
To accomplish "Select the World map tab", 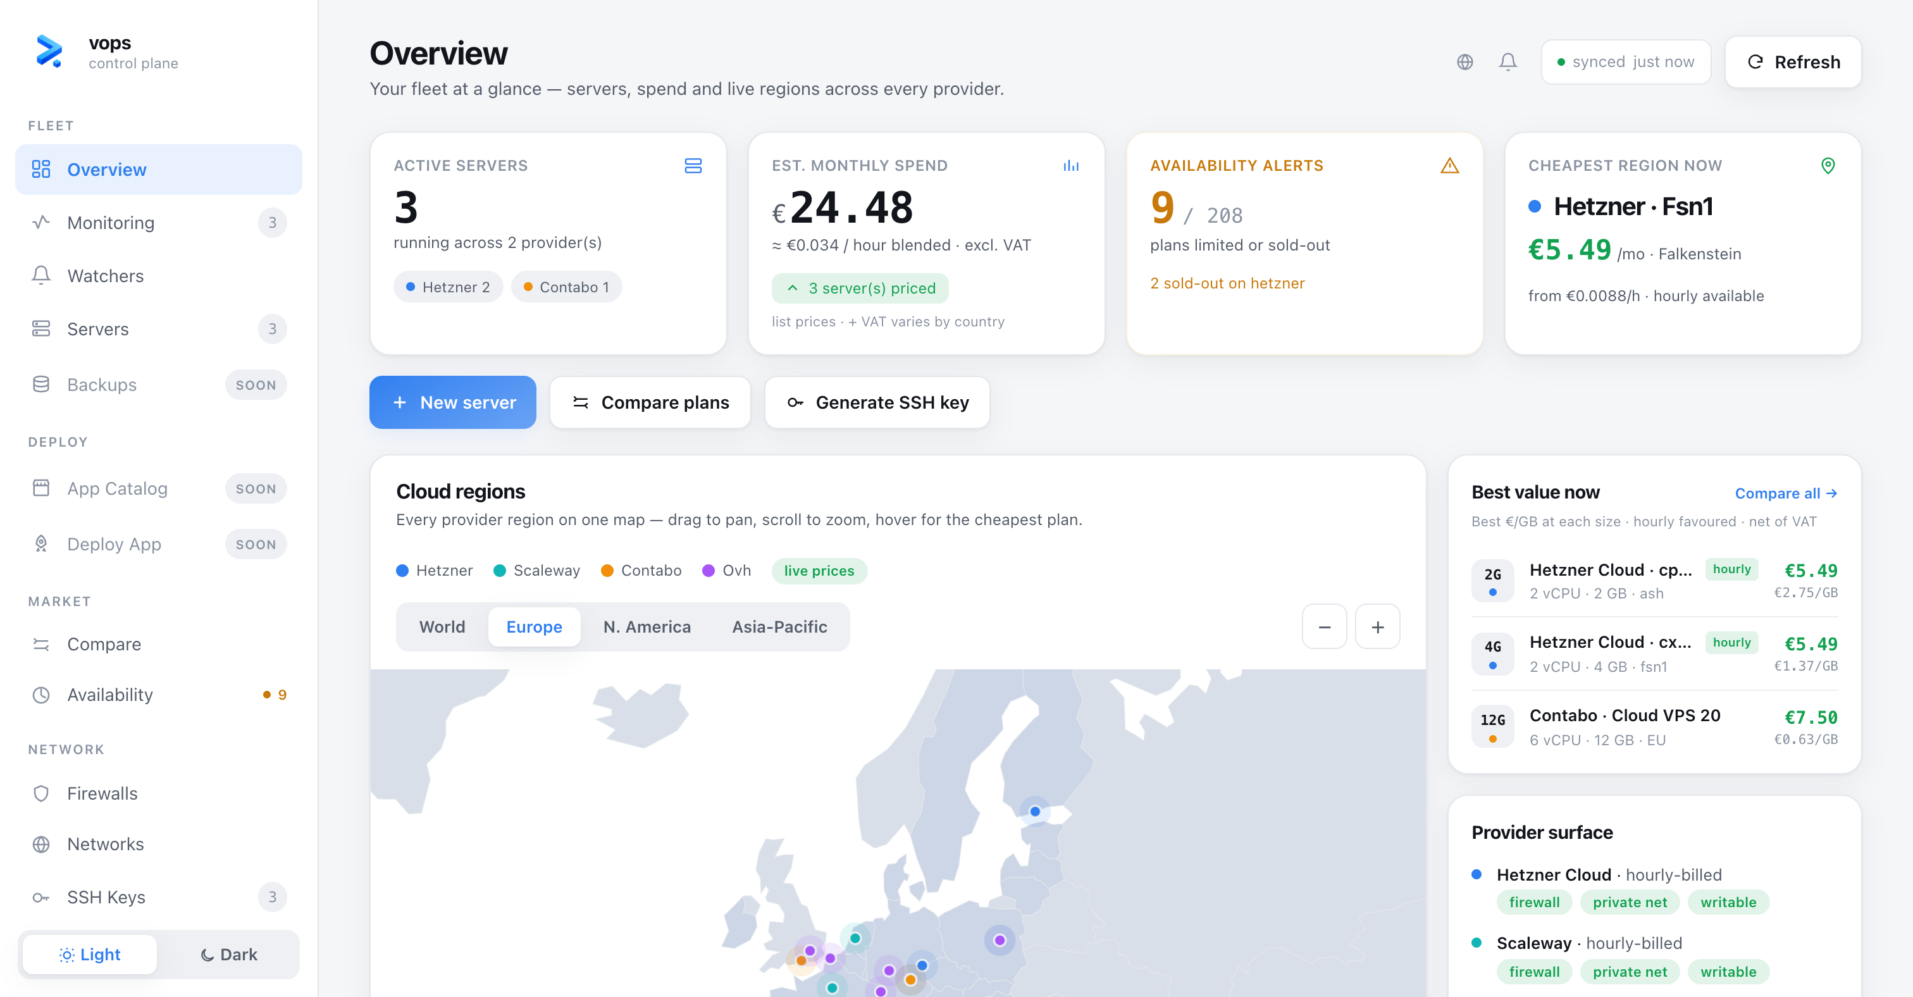I will point(442,626).
